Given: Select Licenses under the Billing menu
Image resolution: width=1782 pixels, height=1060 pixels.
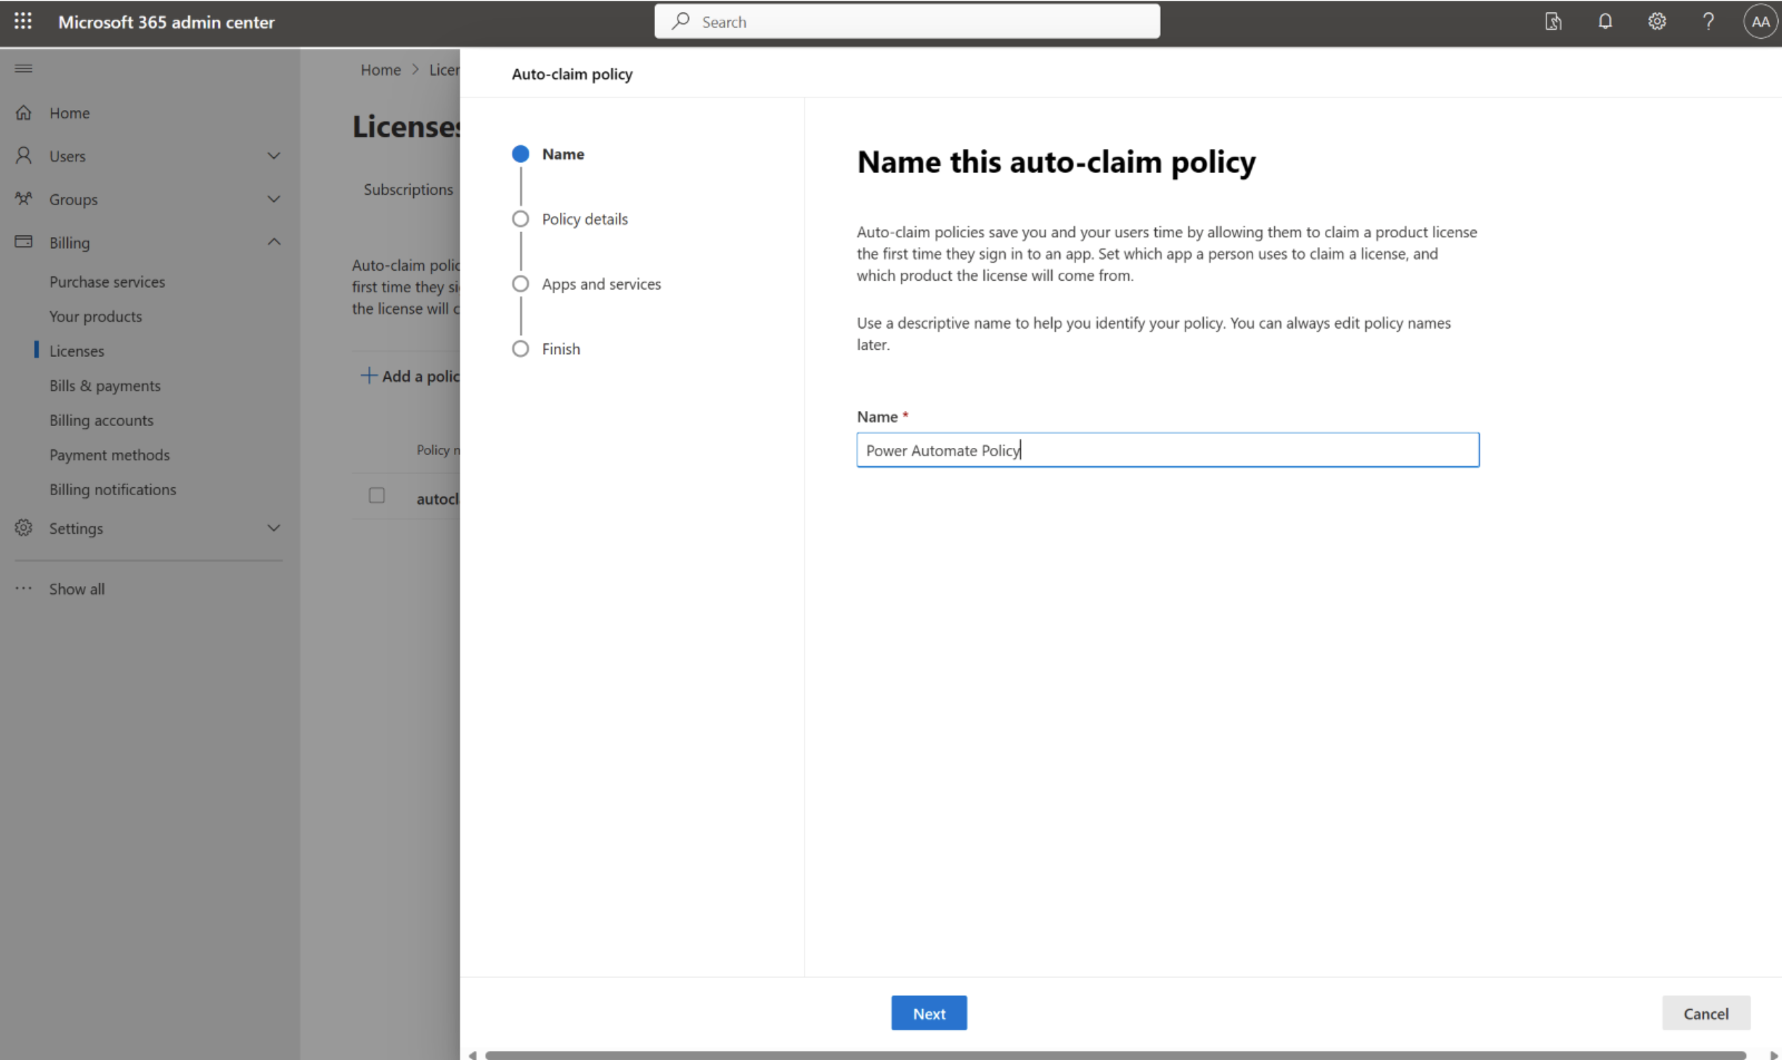Looking at the screenshot, I should 77,350.
